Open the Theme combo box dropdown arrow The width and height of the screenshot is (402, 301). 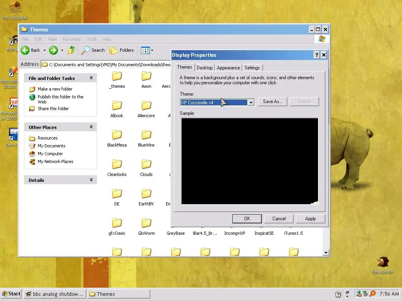coord(251,103)
